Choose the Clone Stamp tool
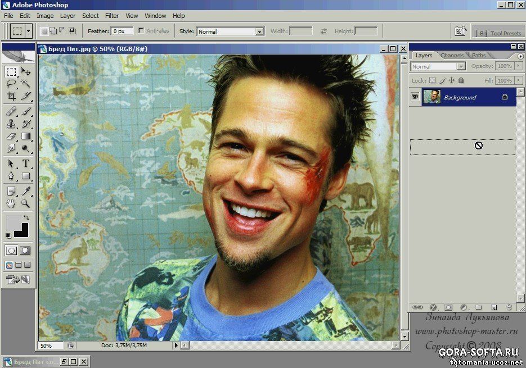Image resolution: width=526 pixels, height=368 pixels. pyautogui.click(x=11, y=124)
